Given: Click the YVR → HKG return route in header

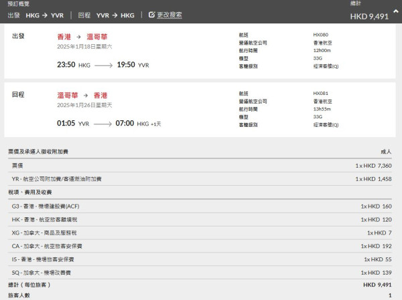Looking at the screenshot, I should pos(115,15).
